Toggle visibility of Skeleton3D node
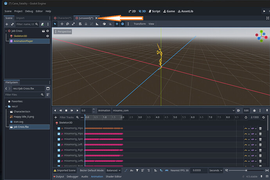270x180 pixels. [48, 36]
